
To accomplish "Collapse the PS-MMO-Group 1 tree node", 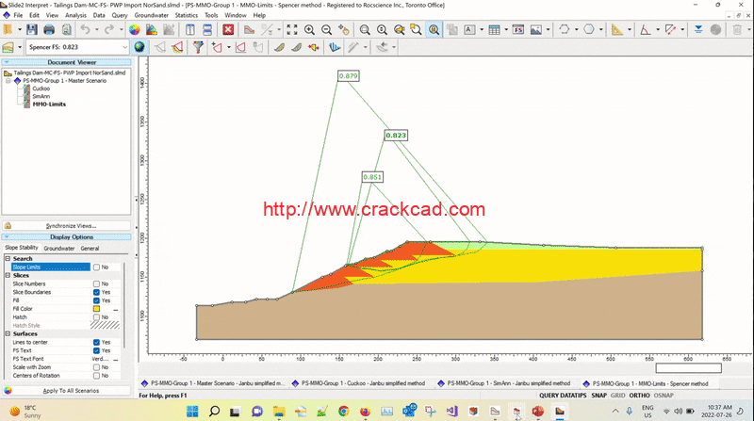I will click(x=8, y=81).
